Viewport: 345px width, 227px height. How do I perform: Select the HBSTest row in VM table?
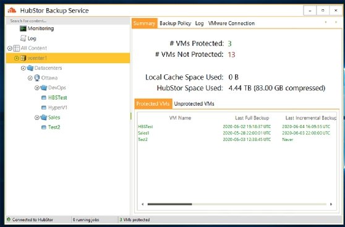point(237,127)
